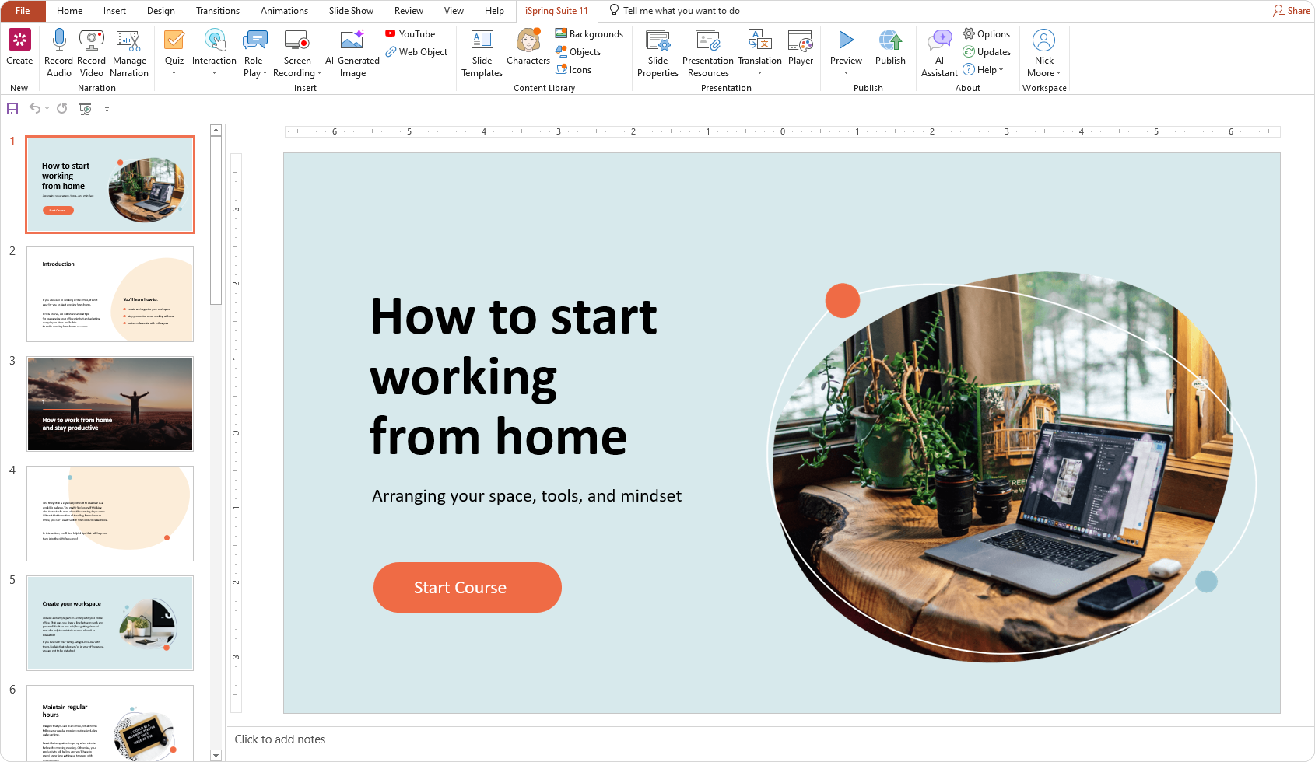
Task: Click the notes field to add notes
Action: (280, 739)
